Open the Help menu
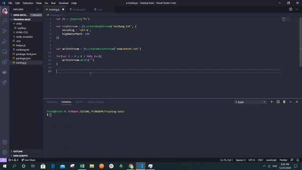The height and width of the screenshot is (170, 302). coord(74,3)
